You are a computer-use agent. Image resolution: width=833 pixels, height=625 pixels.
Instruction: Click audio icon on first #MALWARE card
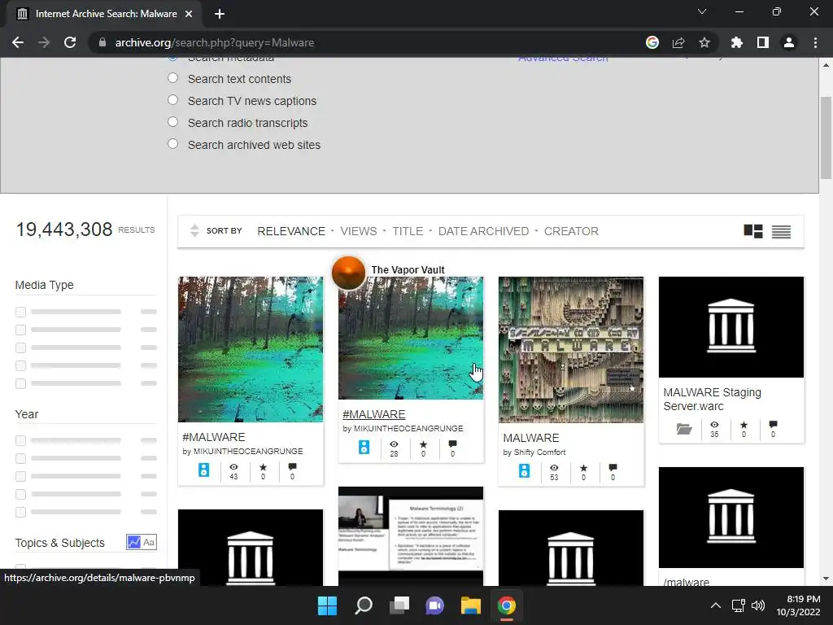tap(204, 470)
